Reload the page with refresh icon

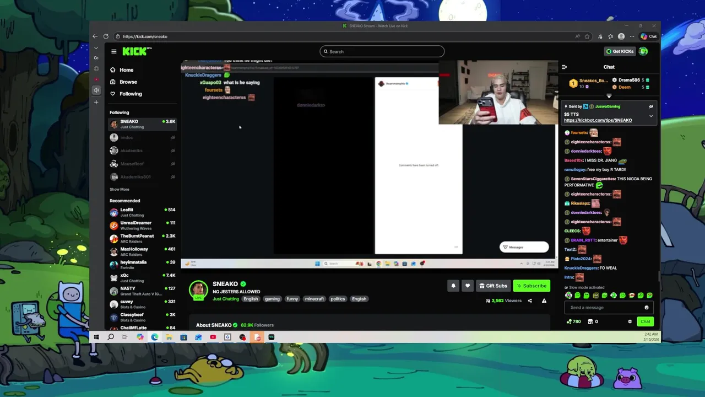[x=106, y=36]
